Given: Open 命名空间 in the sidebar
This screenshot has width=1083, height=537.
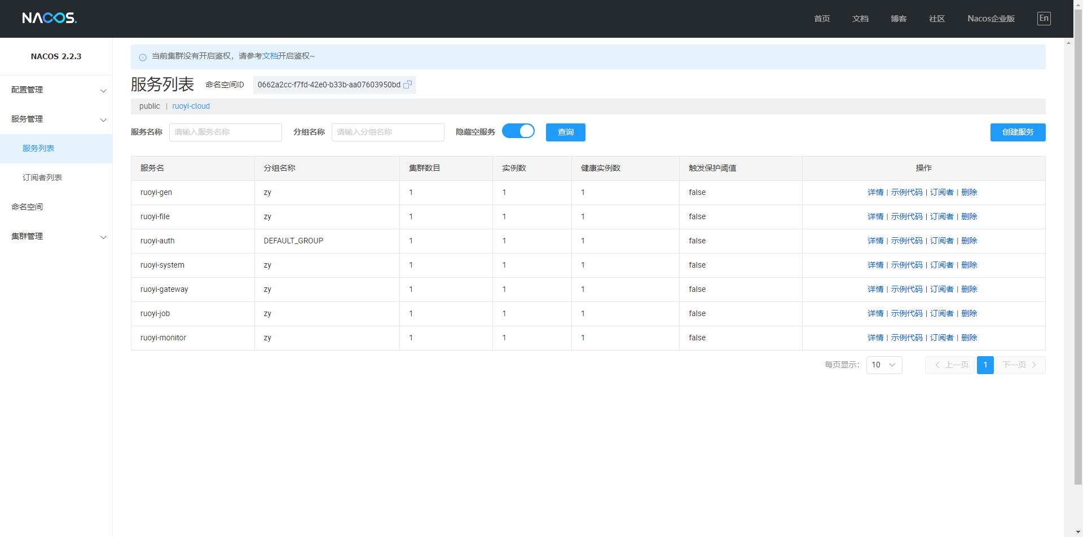Looking at the screenshot, I should pos(56,207).
